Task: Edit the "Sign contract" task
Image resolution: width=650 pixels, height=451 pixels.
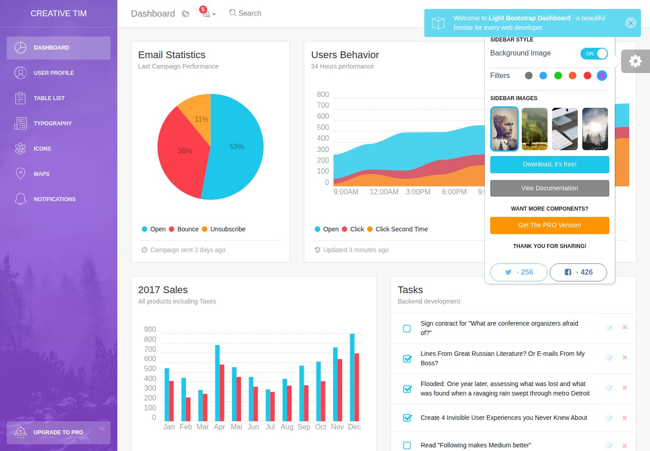Action: pos(609,328)
